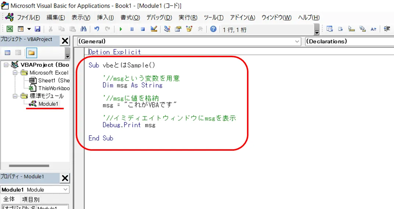Click View Code in the project panel

[x=7, y=53]
